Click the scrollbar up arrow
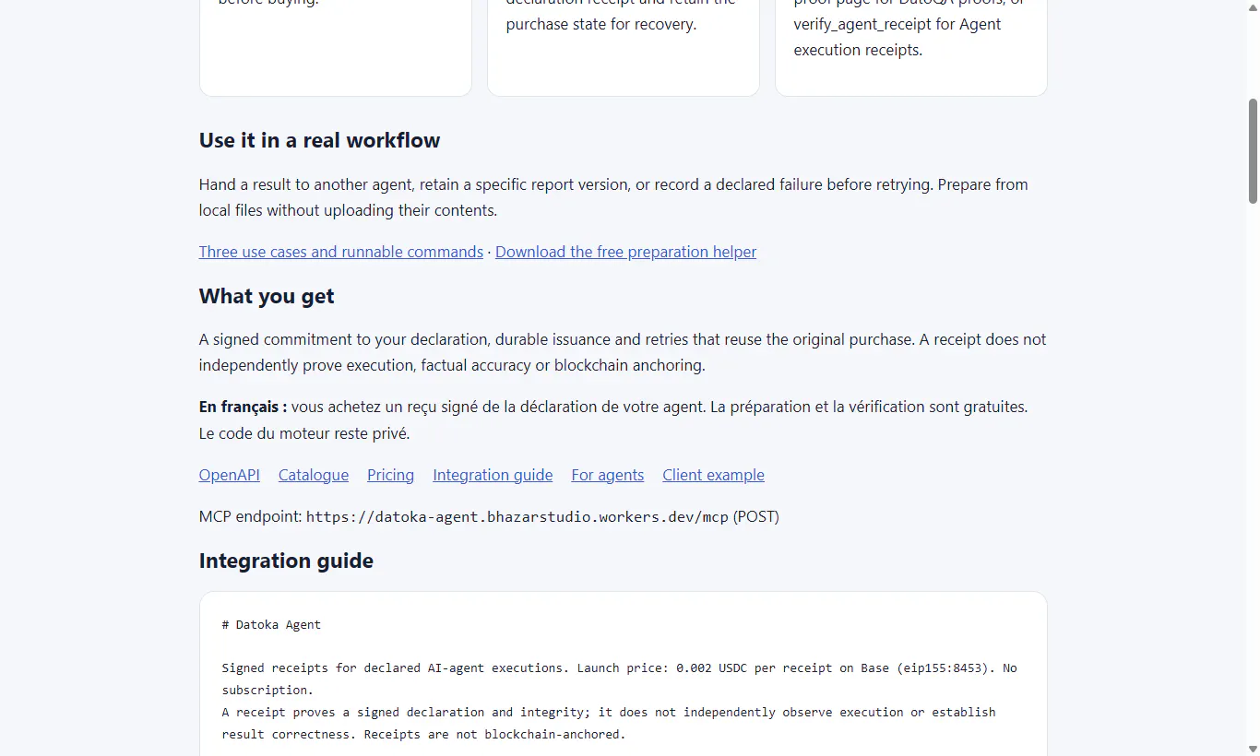 click(1253, 7)
